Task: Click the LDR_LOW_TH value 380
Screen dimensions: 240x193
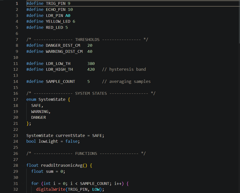Action: point(91,64)
